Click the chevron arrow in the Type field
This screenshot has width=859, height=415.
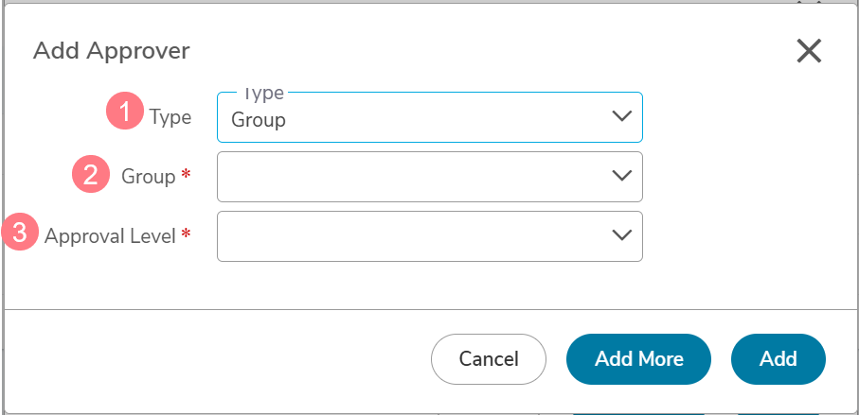(622, 116)
